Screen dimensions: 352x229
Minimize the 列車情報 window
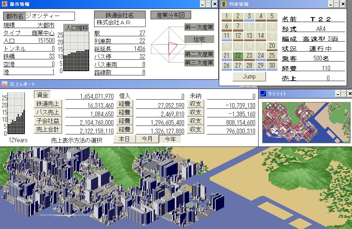click(x=331, y=4)
